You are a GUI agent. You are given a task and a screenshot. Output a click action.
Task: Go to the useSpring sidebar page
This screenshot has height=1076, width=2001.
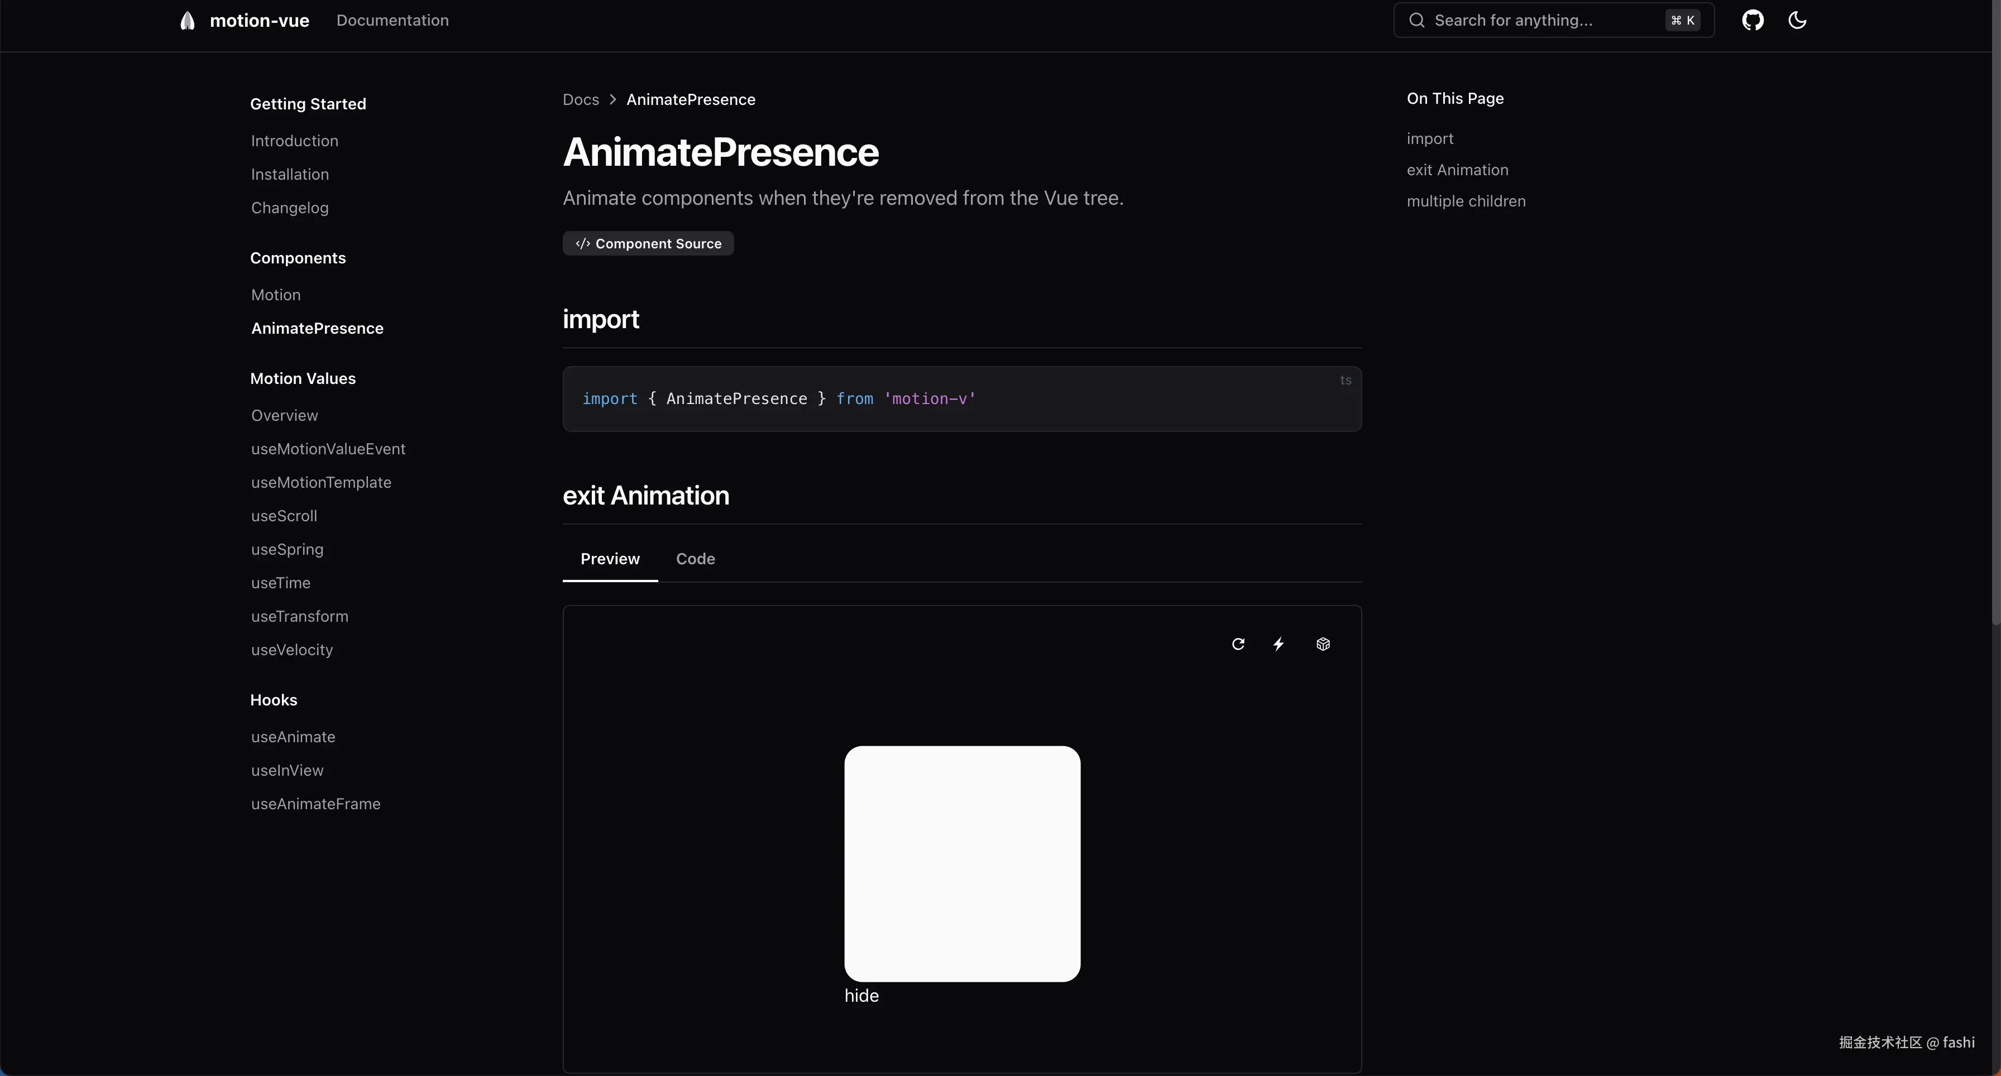click(x=286, y=550)
